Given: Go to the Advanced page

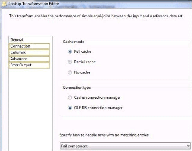Looking at the screenshot, I should tap(19, 59).
